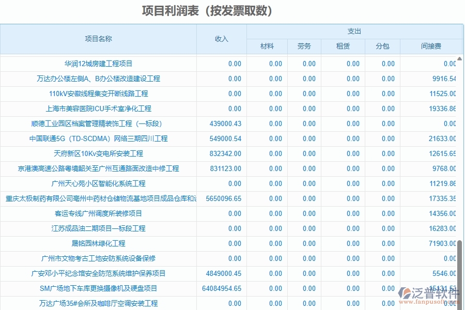
Task: Open 华润12城房建工程项目 project link
Action: [98, 64]
